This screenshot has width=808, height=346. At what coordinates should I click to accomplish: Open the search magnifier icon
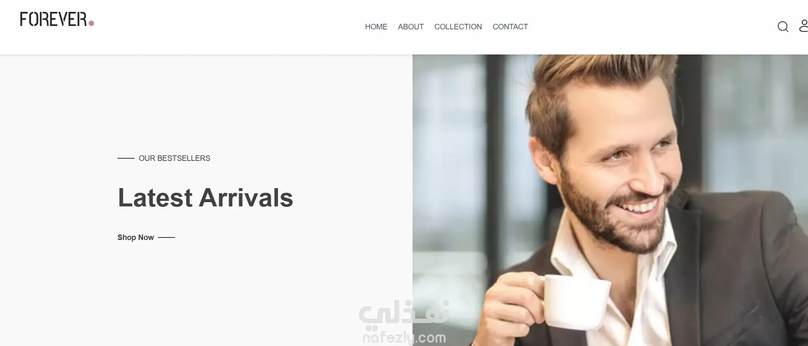click(x=783, y=27)
